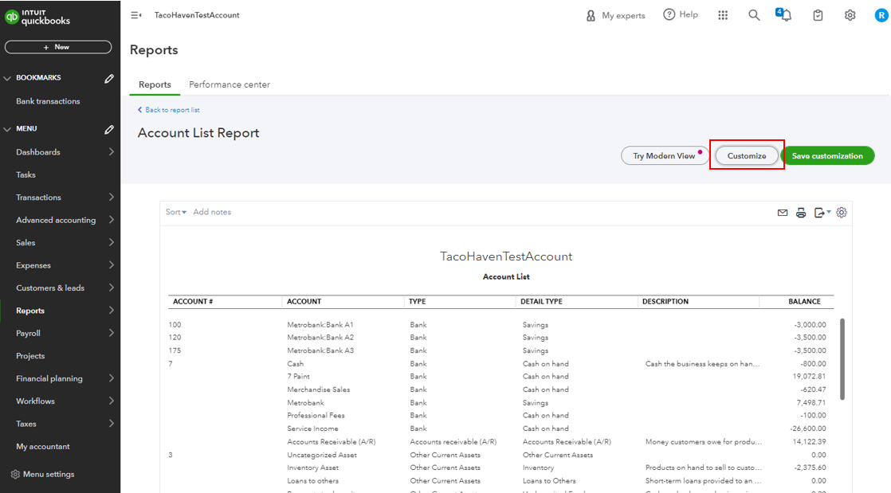Open Menu settings
The width and height of the screenshot is (891, 493).
42,474
